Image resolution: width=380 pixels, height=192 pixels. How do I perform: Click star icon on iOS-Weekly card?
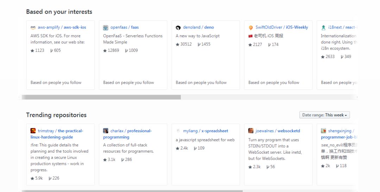[251, 45]
